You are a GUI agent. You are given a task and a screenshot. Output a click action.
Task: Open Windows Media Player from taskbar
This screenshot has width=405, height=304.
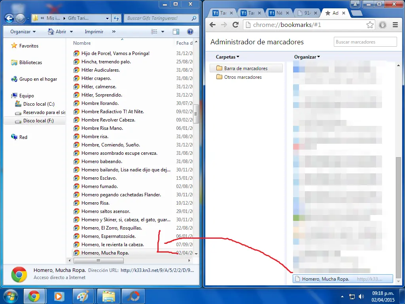click(x=59, y=296)
